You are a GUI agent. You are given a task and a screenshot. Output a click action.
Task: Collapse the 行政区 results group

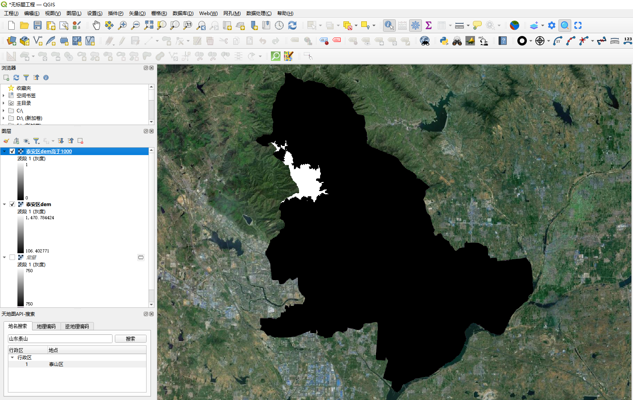12,357
